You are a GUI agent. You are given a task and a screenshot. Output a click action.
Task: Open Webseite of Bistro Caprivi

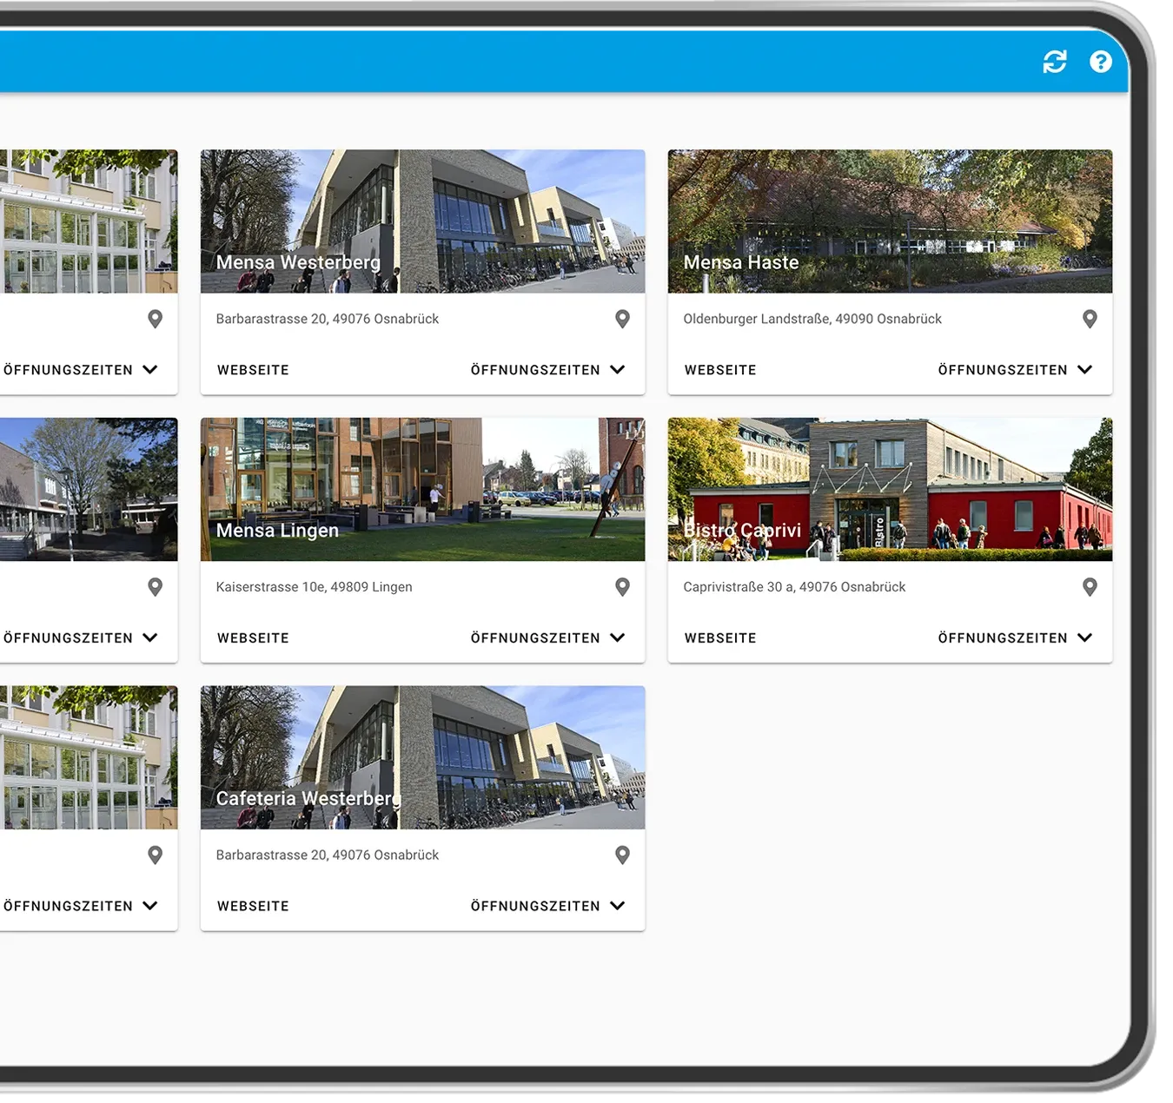coord(720,638)
